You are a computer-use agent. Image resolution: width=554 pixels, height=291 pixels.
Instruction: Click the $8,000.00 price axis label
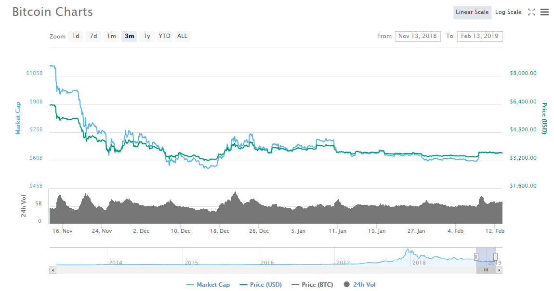523,74
